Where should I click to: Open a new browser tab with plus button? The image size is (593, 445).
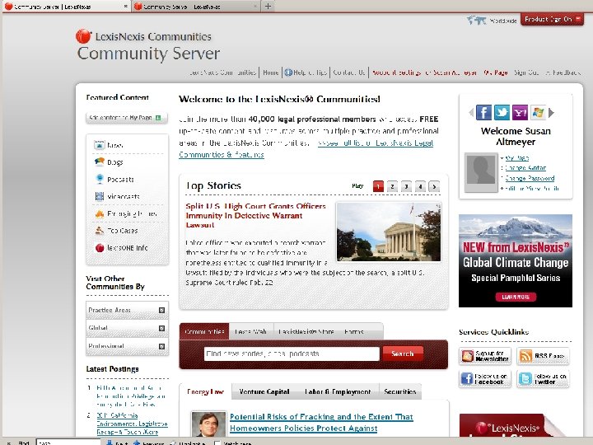point(268,6)
